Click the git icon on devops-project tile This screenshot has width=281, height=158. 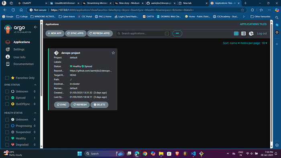coord(56,53)
